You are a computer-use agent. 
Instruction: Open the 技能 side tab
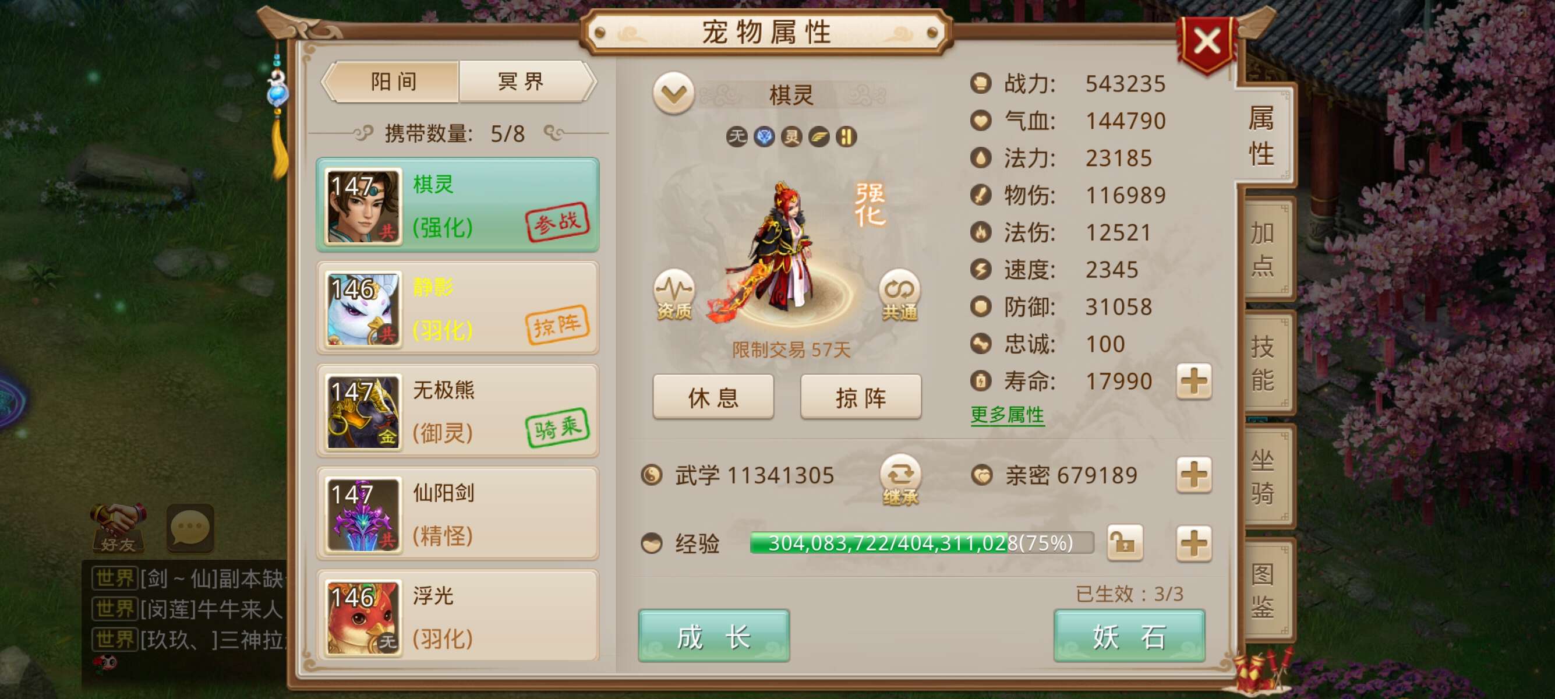1264,363
